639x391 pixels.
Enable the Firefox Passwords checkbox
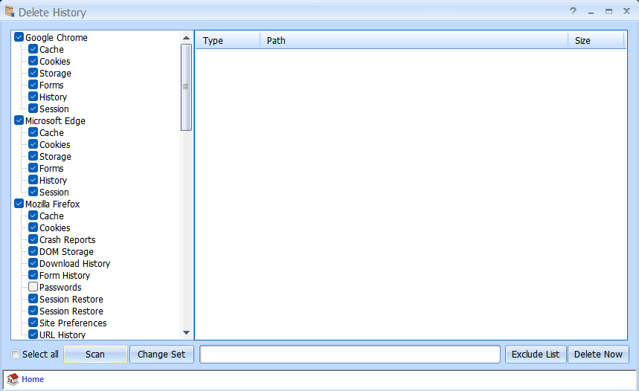[x=33, y=288]
